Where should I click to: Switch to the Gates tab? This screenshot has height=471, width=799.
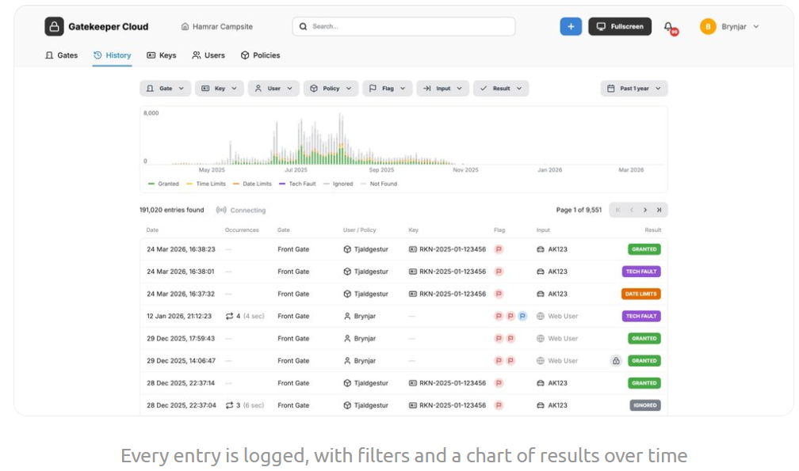[x=61, y=55]
